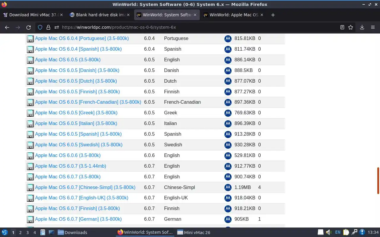Open the Firefox hamburger menu
This screenshot has height=237, width=380.
coord(373,27)
